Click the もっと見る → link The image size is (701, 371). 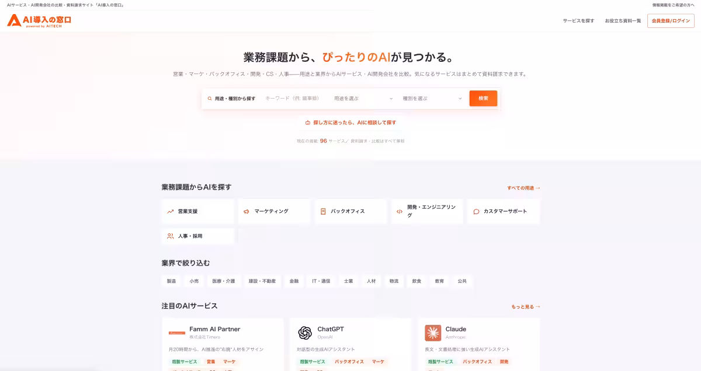526,307
